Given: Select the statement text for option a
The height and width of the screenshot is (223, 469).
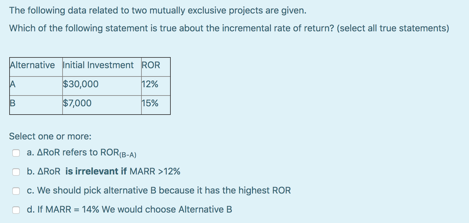Looking at the screenshot, I should tap(82, 153).
